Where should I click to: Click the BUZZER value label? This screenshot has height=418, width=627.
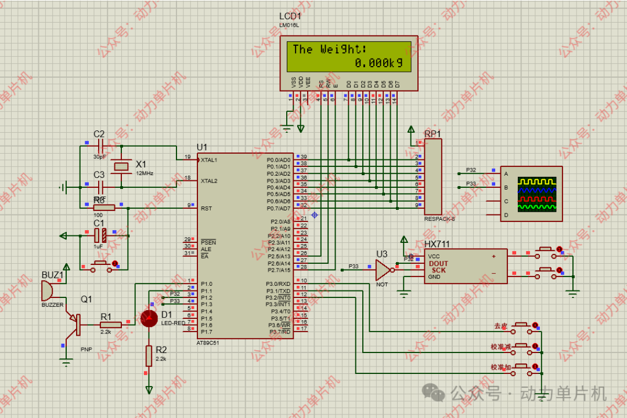tap(52, 304)
